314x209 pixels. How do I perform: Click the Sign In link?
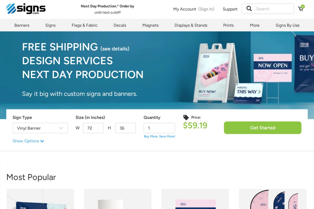tap(206, 9)
